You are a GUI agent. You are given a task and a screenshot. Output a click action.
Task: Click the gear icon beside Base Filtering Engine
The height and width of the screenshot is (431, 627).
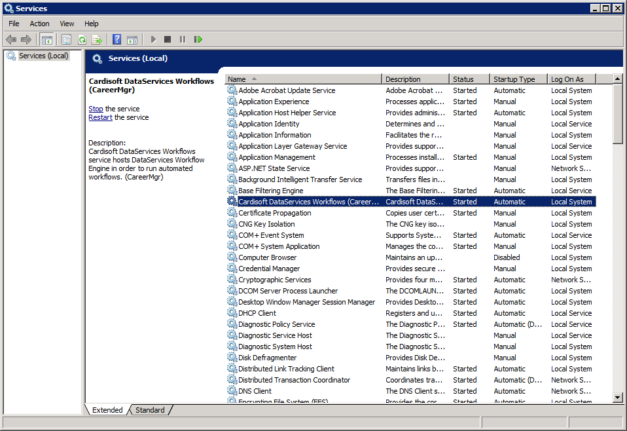pos(232,190)
